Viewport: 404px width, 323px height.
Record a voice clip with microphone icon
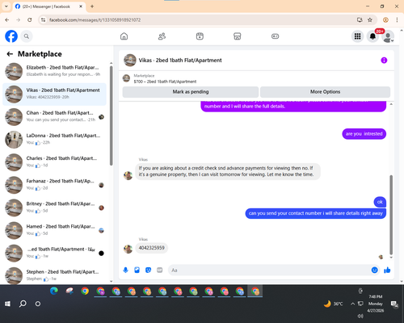click(125, 270)
